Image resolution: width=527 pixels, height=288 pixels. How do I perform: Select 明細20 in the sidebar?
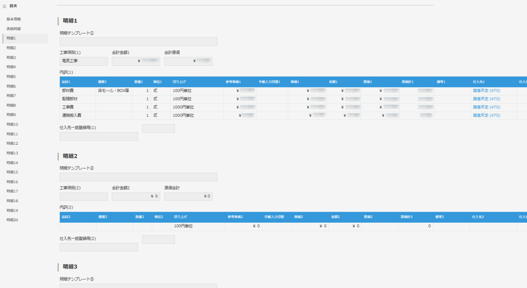[x=12, y=220]
